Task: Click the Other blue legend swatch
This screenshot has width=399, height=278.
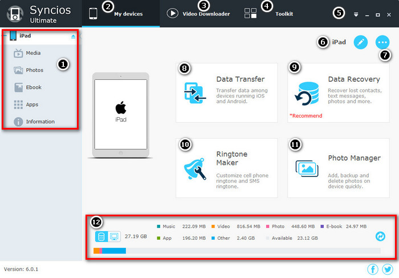Action: coord(213,238)
